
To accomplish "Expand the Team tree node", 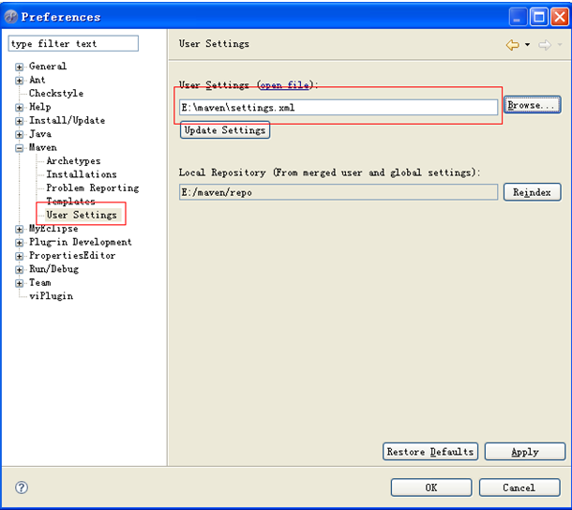I will coord(20,283).
